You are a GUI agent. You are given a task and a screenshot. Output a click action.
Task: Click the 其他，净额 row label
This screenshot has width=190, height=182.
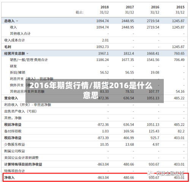point(13,118)
